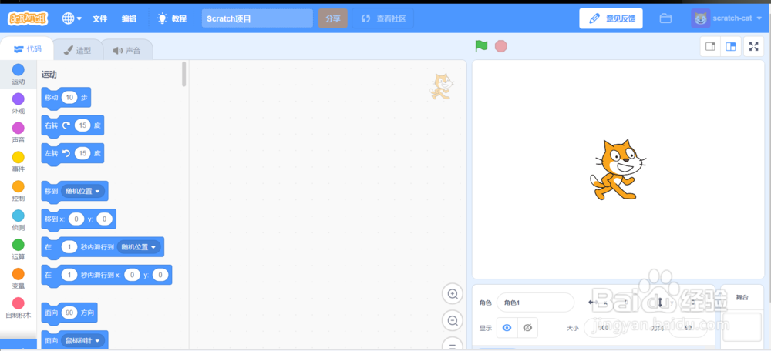Click the 移动 10 步 block

click(x=66, y=98)
